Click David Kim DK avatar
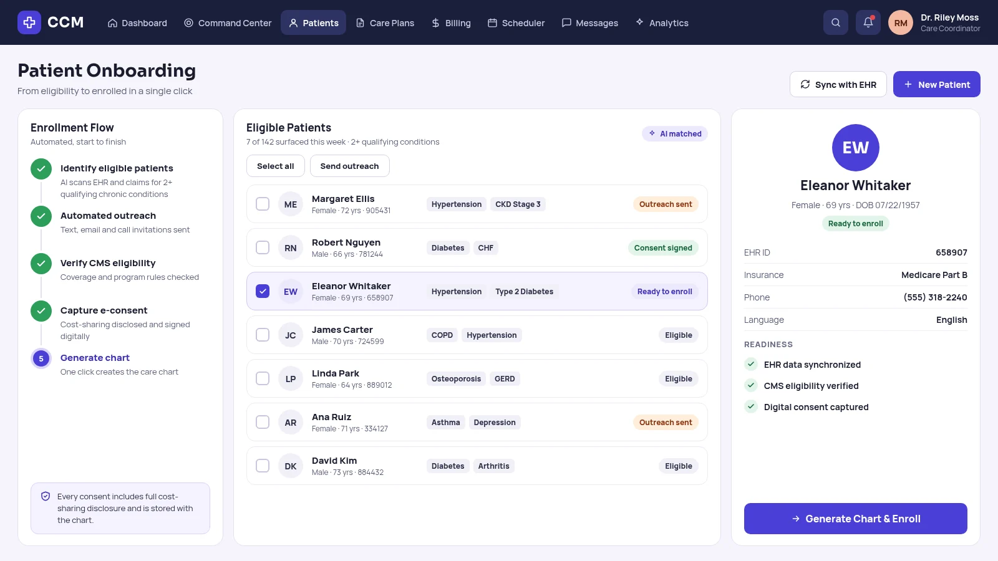This screenshot has height=561, width=998. 291,466
